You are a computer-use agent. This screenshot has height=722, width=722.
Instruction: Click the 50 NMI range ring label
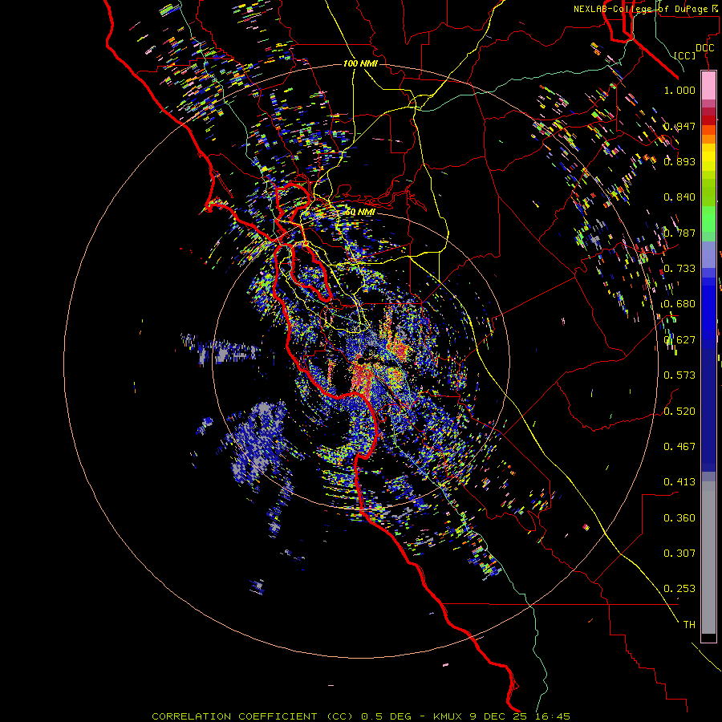coord(360,213)
